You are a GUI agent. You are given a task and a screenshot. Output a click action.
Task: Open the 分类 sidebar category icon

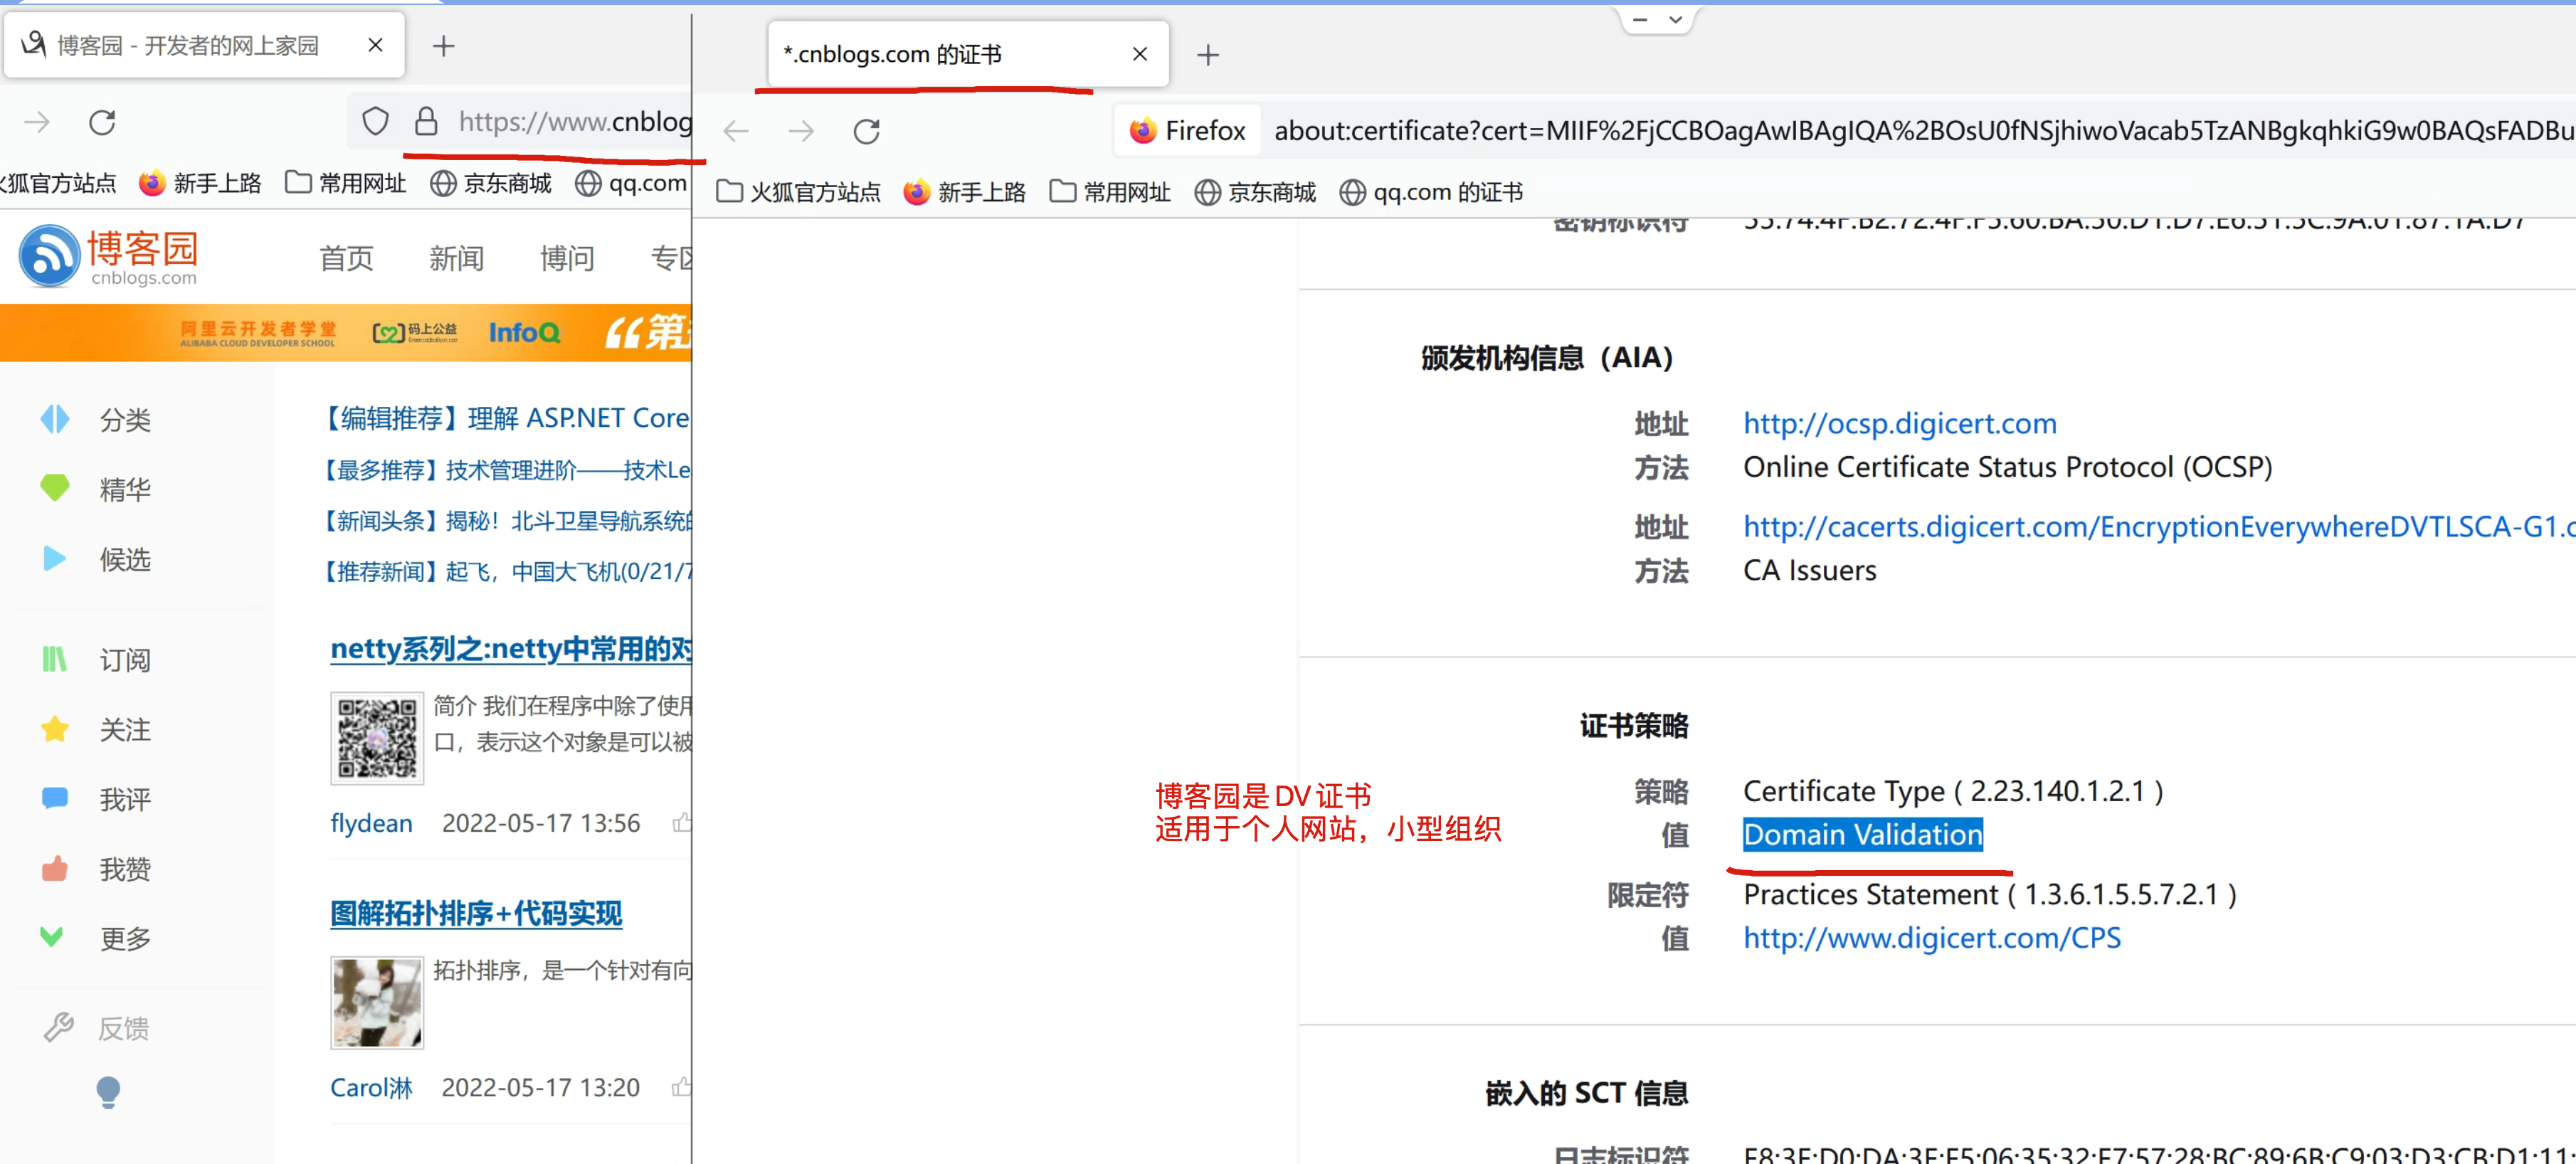(x=55, y=419)
